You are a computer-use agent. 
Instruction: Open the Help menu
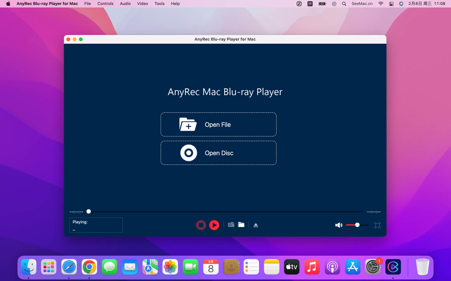point(175,4)
